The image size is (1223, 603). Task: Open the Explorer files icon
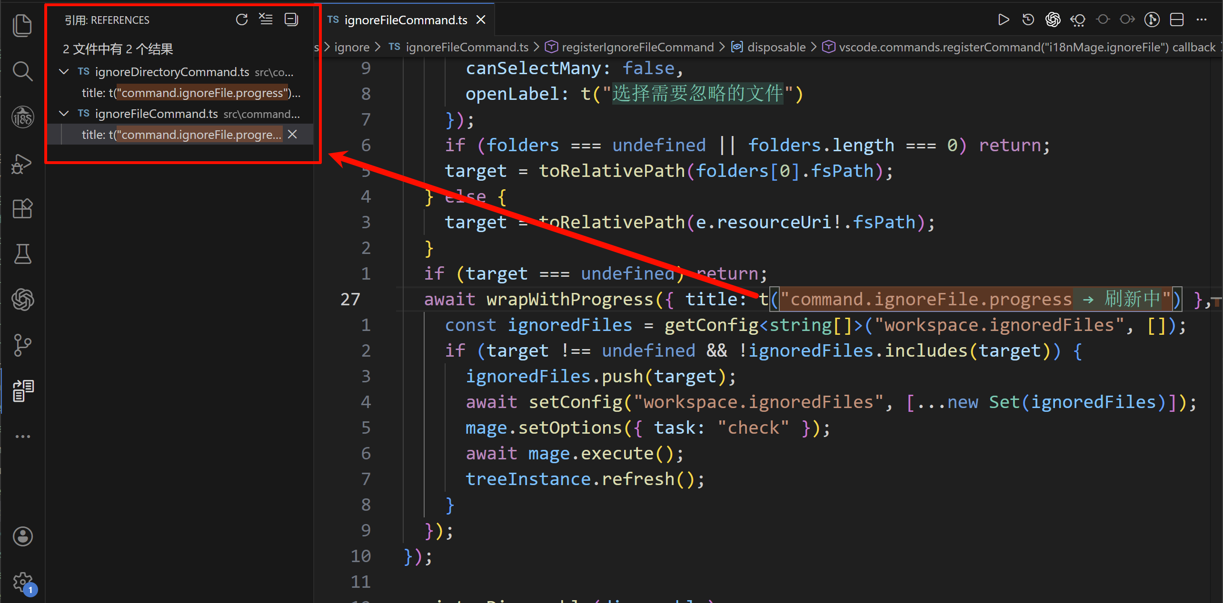(x=22, y=26)
